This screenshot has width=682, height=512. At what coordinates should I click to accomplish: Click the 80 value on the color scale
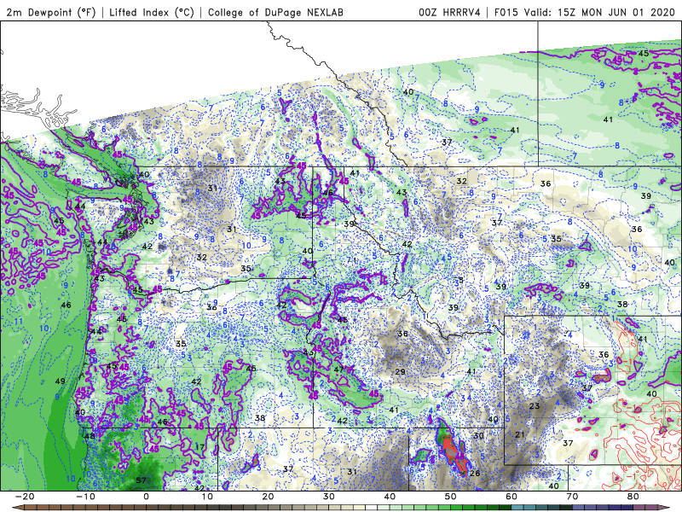tap(633, 497)
